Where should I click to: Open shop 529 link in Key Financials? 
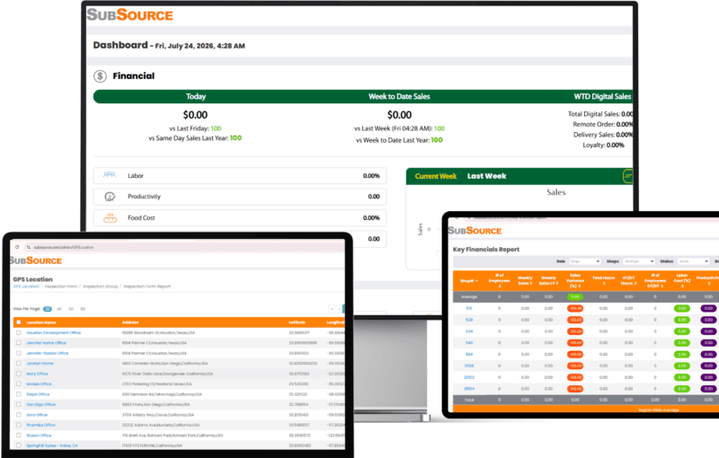point(468,320)
